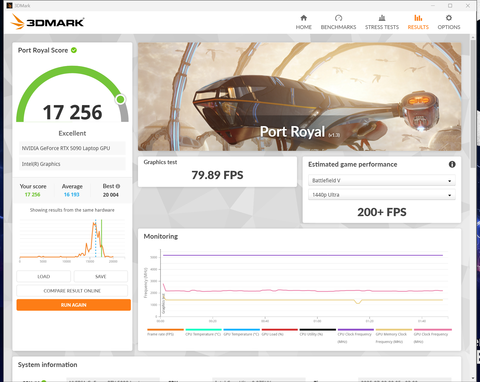Click the NVIDIA GeForce RTX 5090 Laptop GPU field
The width and height of the screenshot is (480, 382).
[72, 148]
